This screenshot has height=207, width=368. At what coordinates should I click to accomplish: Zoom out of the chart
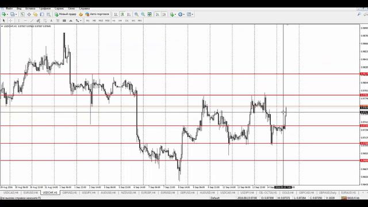[143, 14]
